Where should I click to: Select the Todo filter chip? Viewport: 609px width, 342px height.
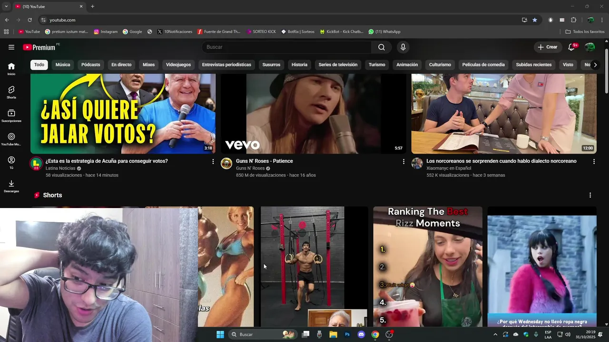click(x=39, y=65)
